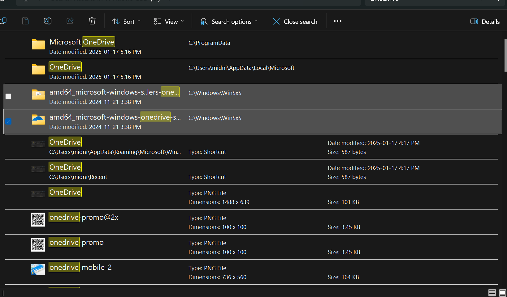This screenshot has width=507, height=297.
Task: Click the Microsoft OneDrive folder icon
Action: coord(38,44)
